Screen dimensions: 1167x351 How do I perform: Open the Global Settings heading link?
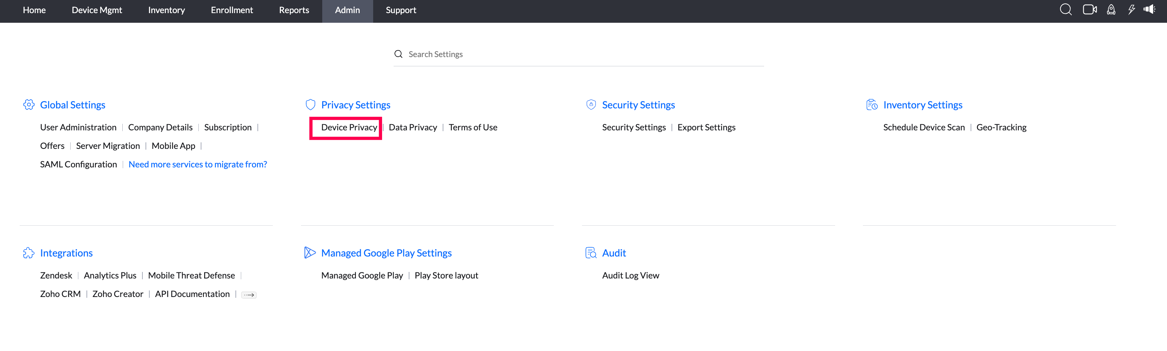click(x=73, y=105)
